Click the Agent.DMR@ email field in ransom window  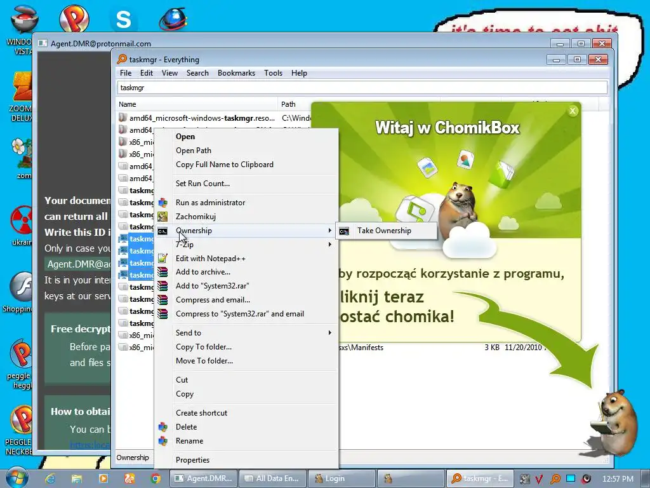pos(78,264)
